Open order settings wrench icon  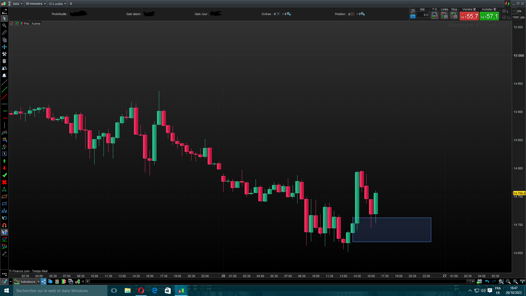pos(413,11)
